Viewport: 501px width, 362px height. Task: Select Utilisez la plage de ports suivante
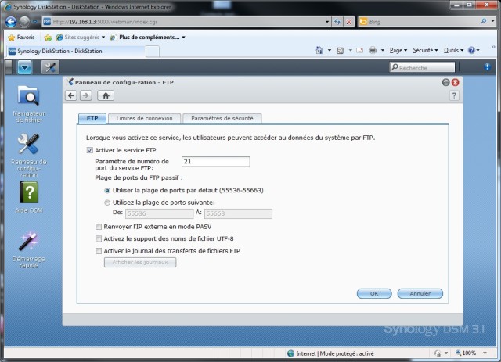107,202
